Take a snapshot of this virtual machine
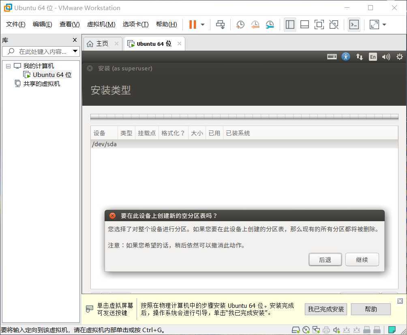 (x=240, y=25)
